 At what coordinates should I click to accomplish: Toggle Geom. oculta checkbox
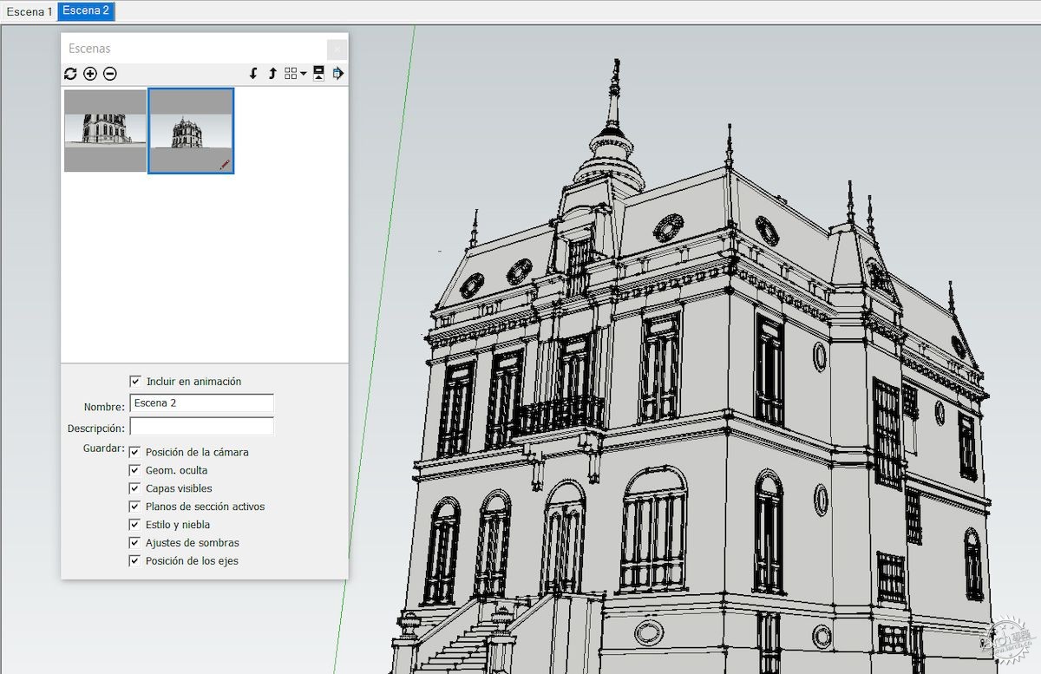[x=134, y=470]
